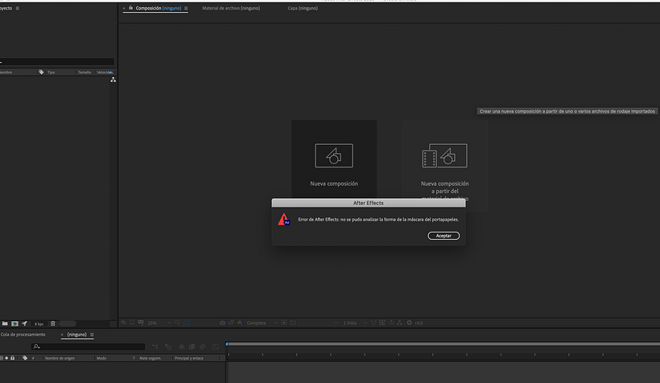Click the timeline icon in viewer footer
The image size is (660, 383).
click(x=391, y=323)
